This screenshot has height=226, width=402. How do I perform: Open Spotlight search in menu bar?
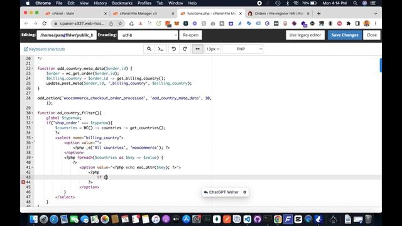coord(355,3)
